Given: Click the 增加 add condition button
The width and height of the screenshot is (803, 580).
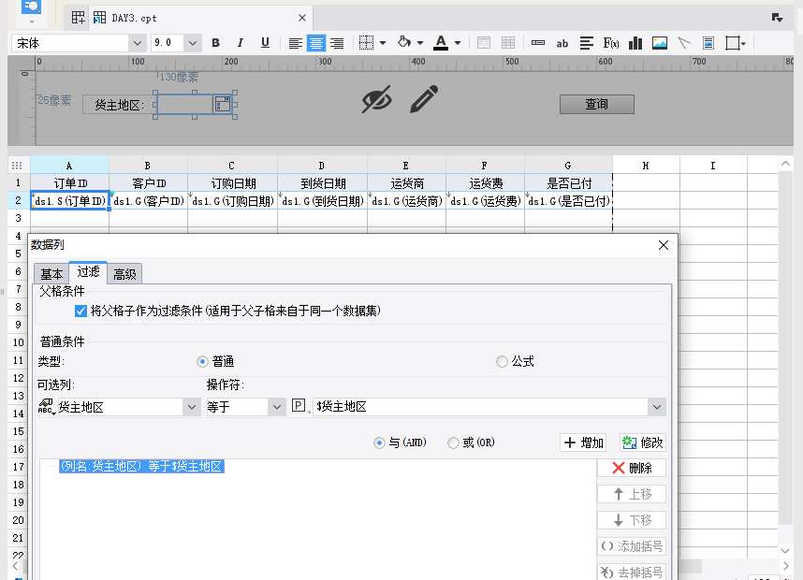Looking at the screenshot, I should click(x=584, y=442).
